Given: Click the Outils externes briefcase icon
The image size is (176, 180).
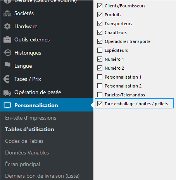Looking at the screenshot, I should pos(7,39).
